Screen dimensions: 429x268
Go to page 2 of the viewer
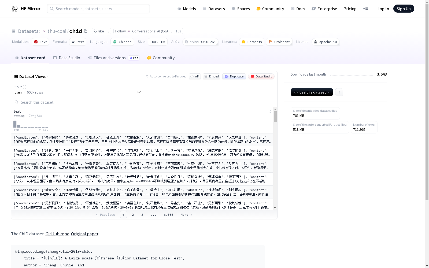[x=133, y=215]
